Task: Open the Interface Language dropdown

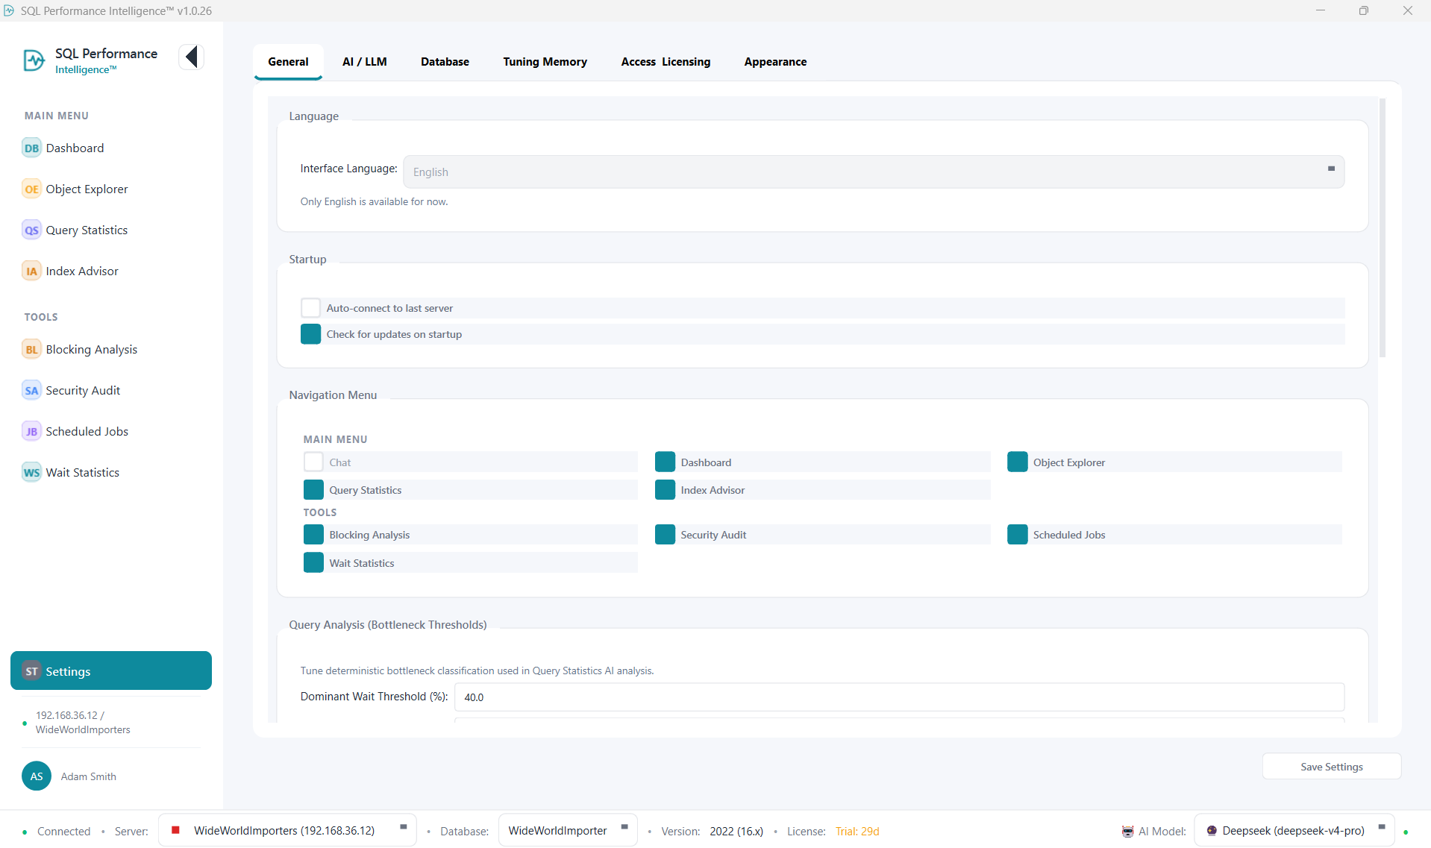Action: pos(874,172)
